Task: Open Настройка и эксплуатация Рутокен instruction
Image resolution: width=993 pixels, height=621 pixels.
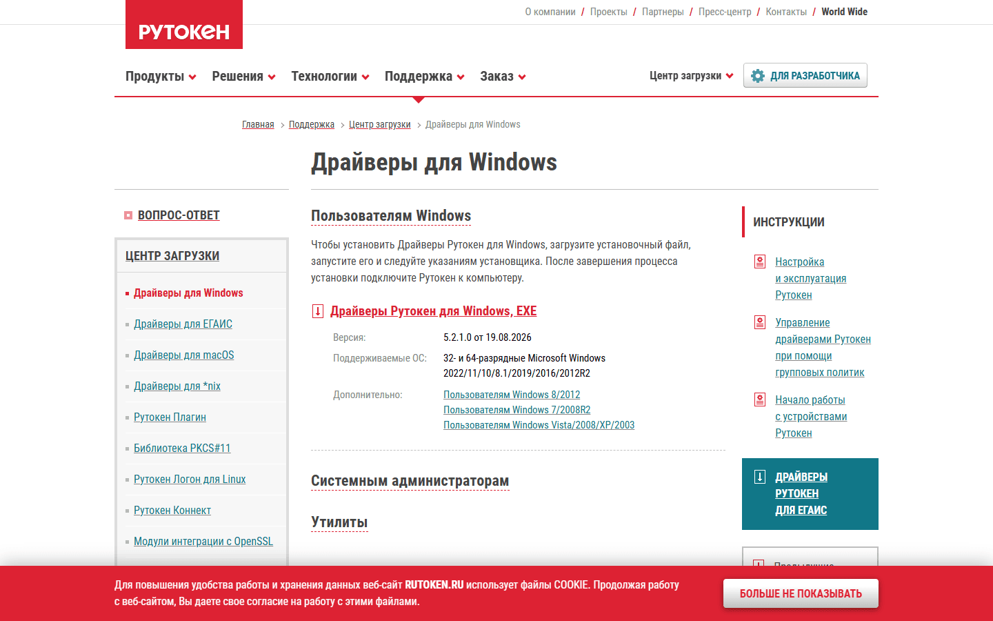Action: tap(811, 279)
